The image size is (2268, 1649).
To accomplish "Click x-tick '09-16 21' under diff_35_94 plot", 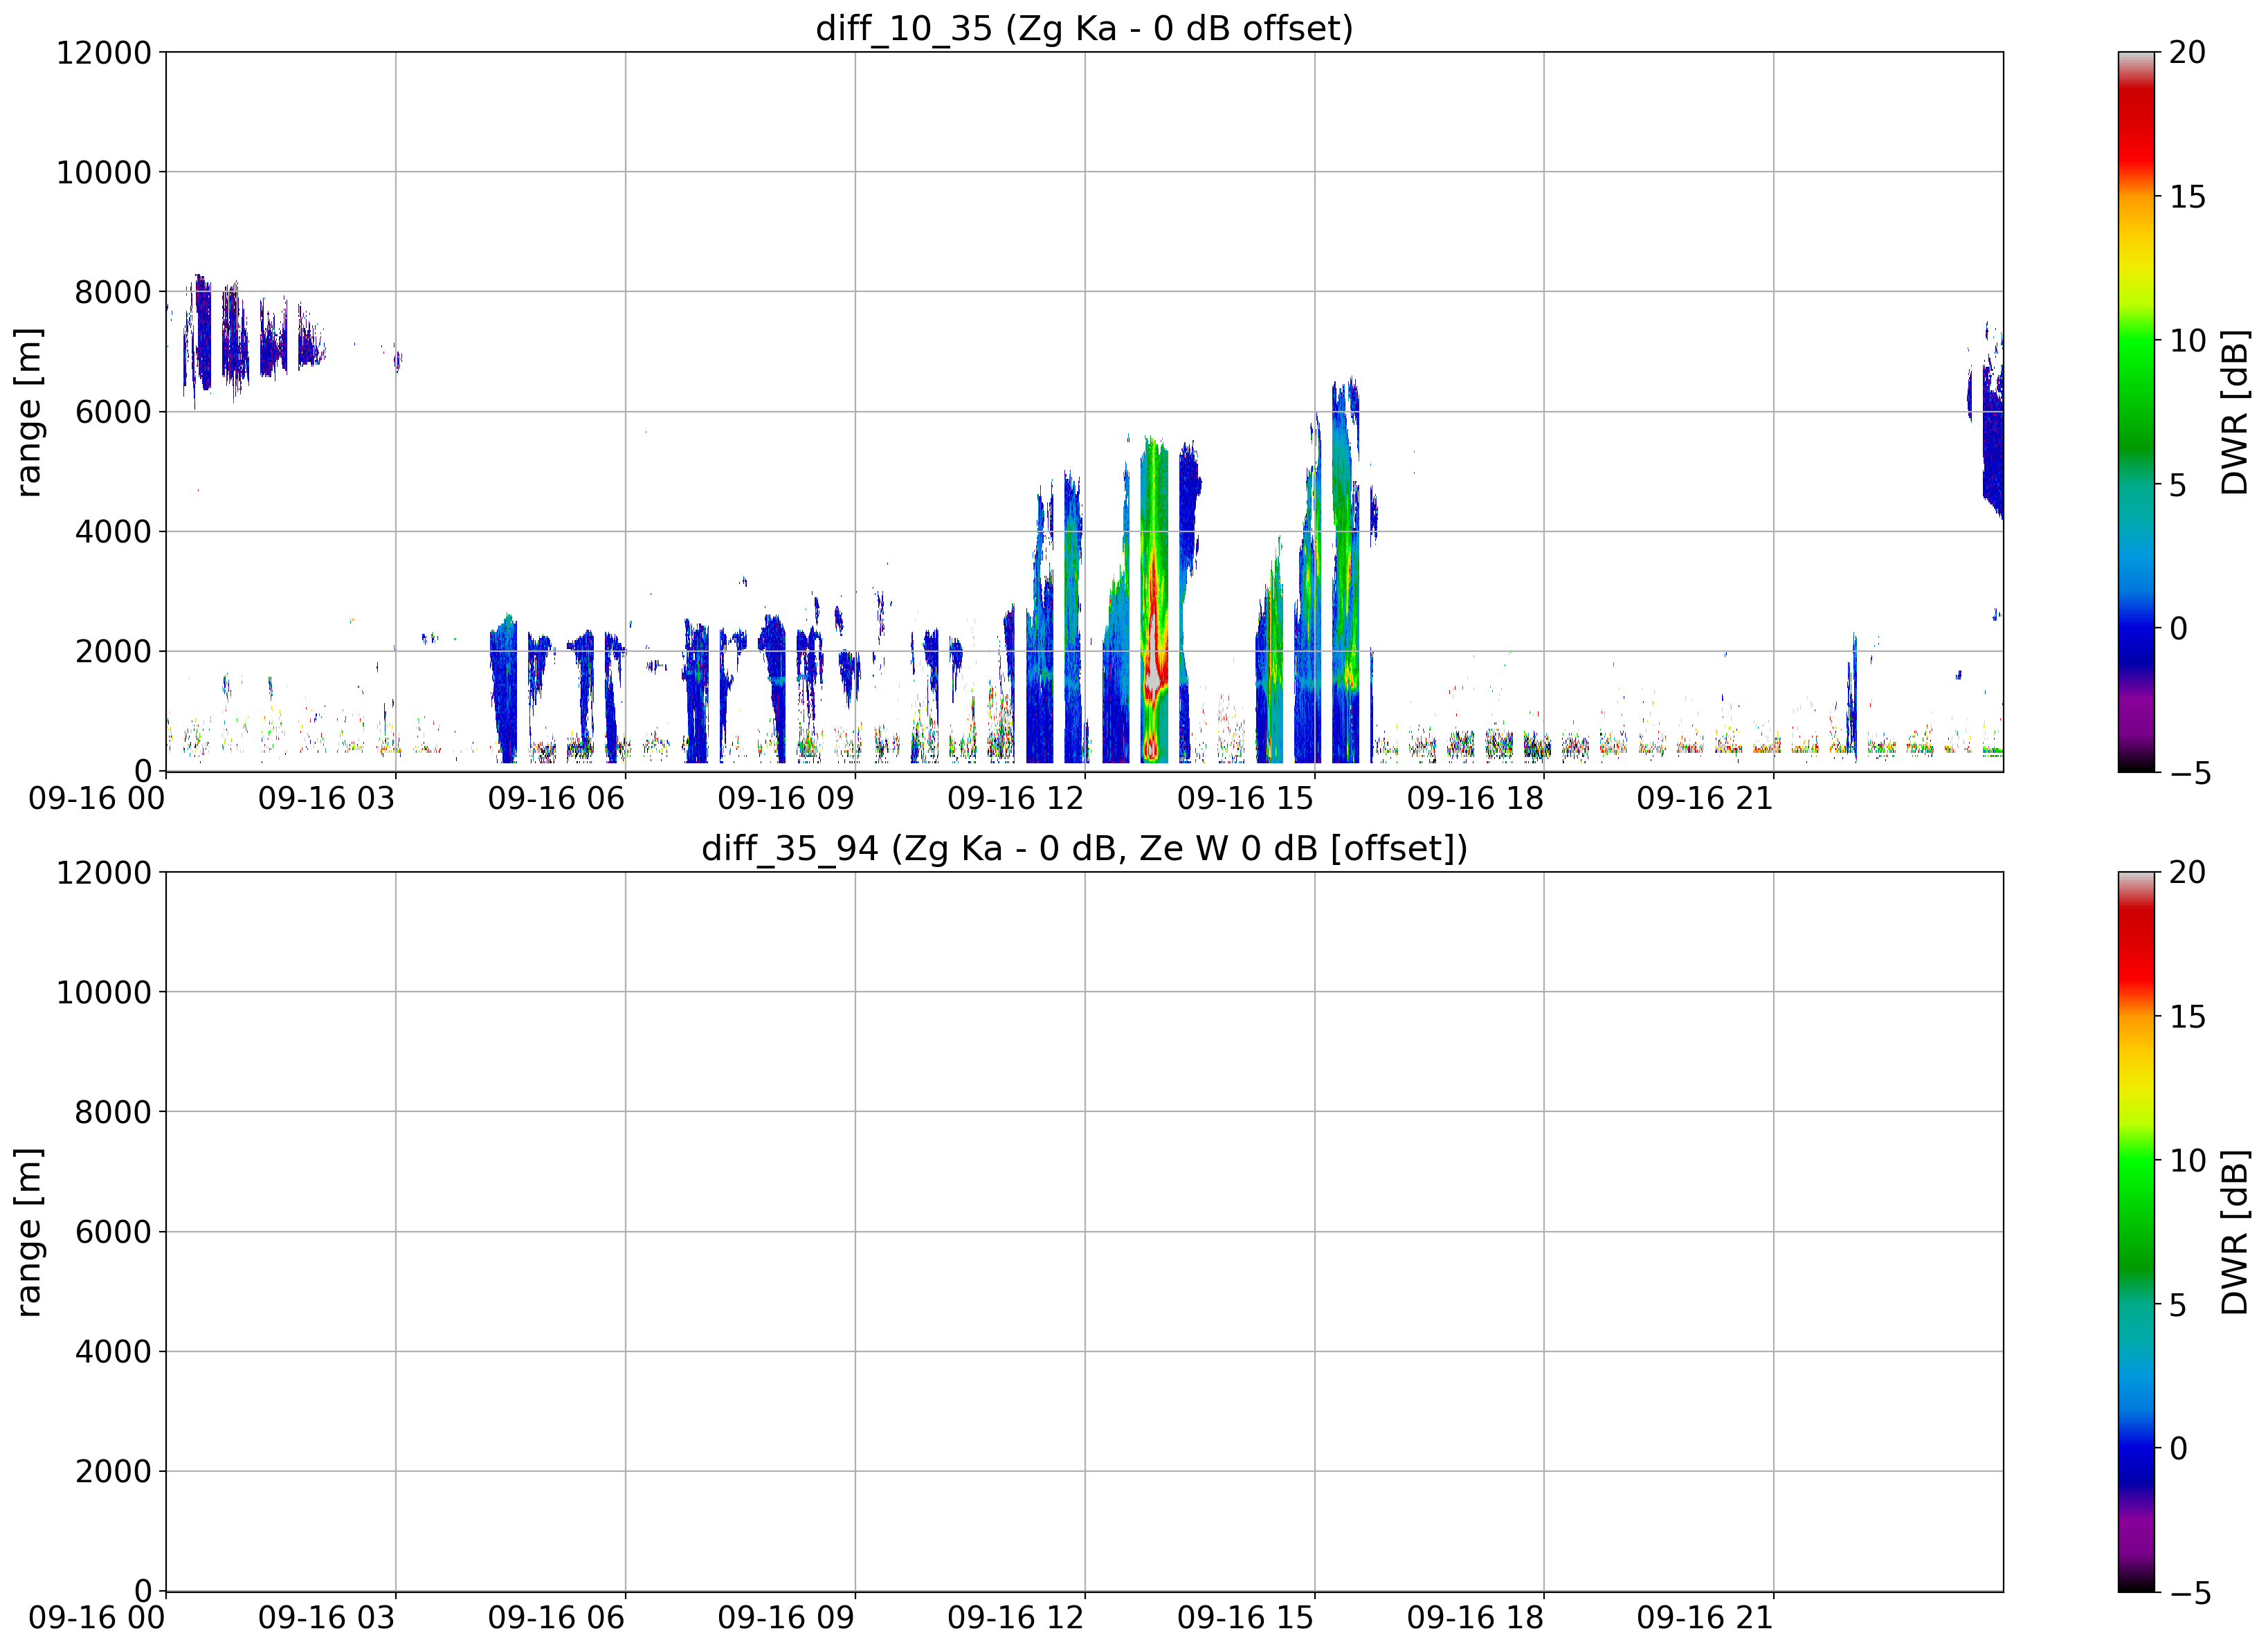I will pyautogui.click(x=1705, y=1618).
